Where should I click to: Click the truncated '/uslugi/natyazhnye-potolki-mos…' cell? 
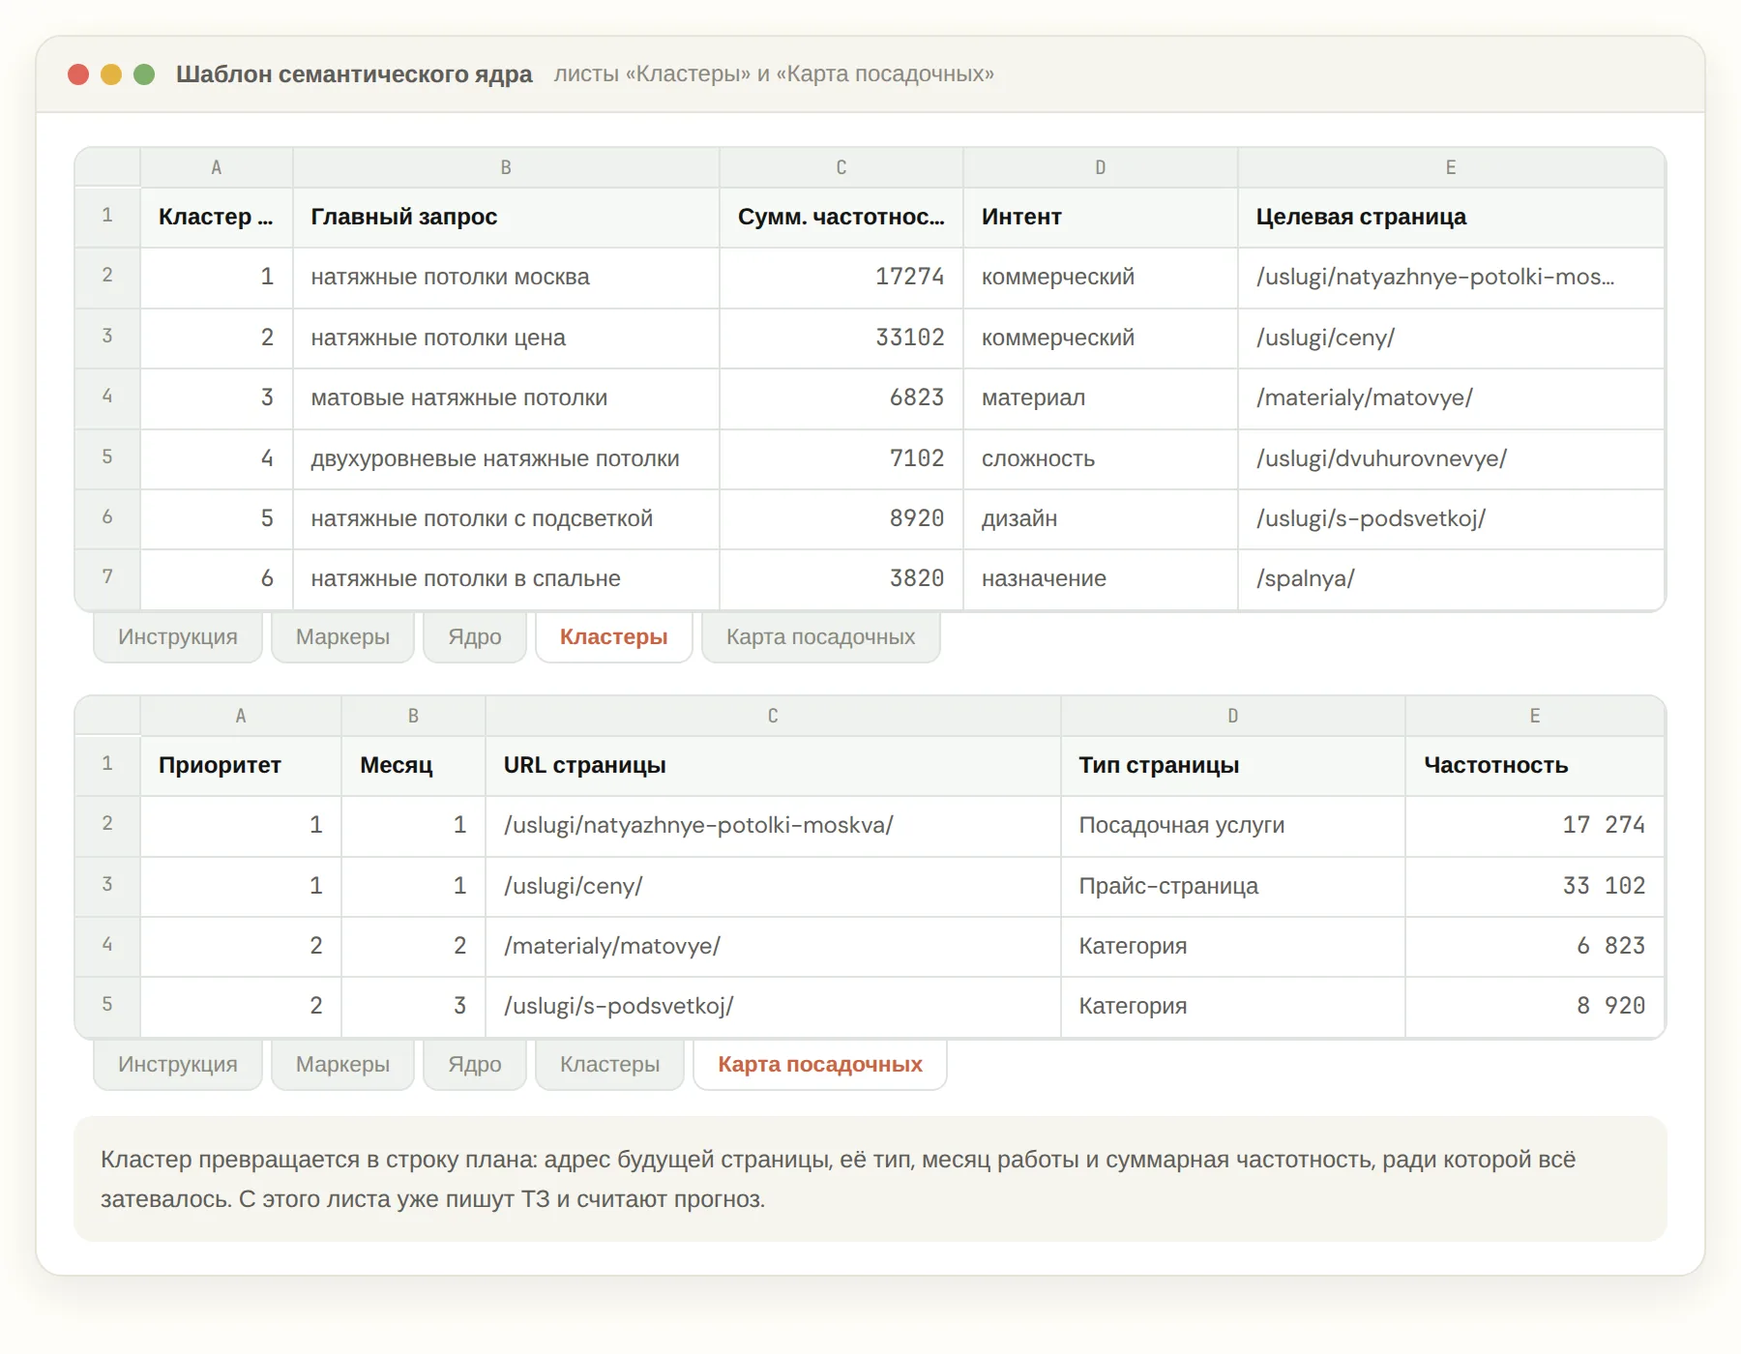pyautogui.click(x=1451, y=278)
